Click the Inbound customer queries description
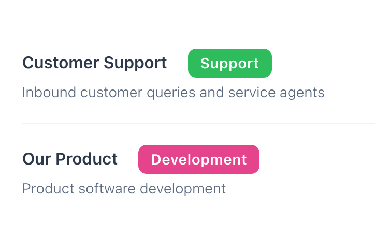The image size is (375, 239). [x=173, y=93]
